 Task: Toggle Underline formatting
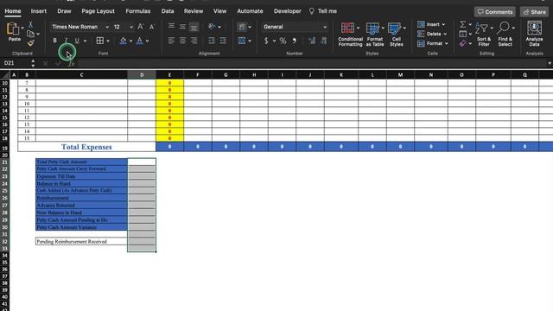coord(77,41)
